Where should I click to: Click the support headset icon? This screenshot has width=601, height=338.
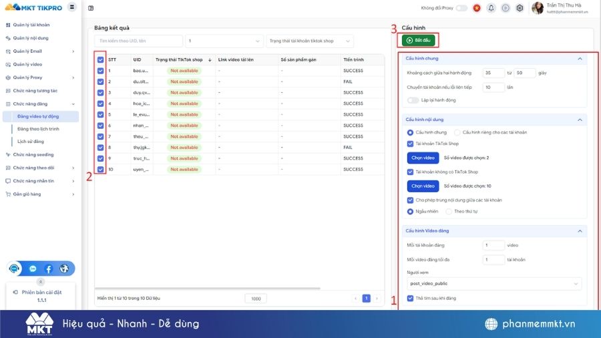point(15,269)
